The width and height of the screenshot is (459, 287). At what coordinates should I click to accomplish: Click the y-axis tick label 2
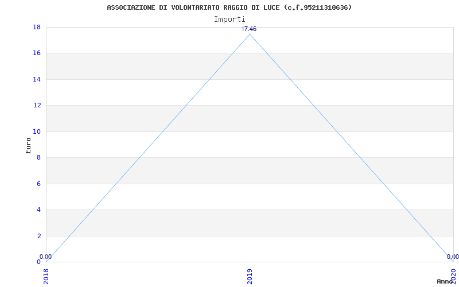click(39, 236)
